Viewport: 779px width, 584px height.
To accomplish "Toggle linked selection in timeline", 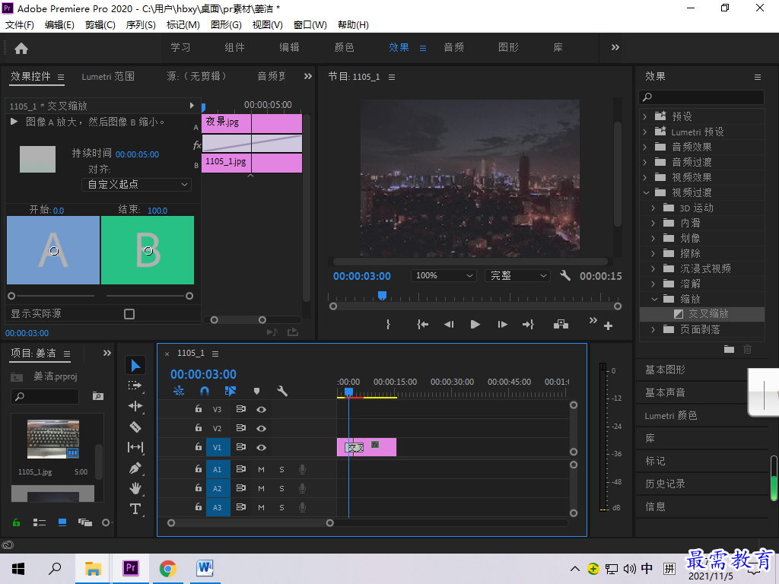I will (230, 391).
